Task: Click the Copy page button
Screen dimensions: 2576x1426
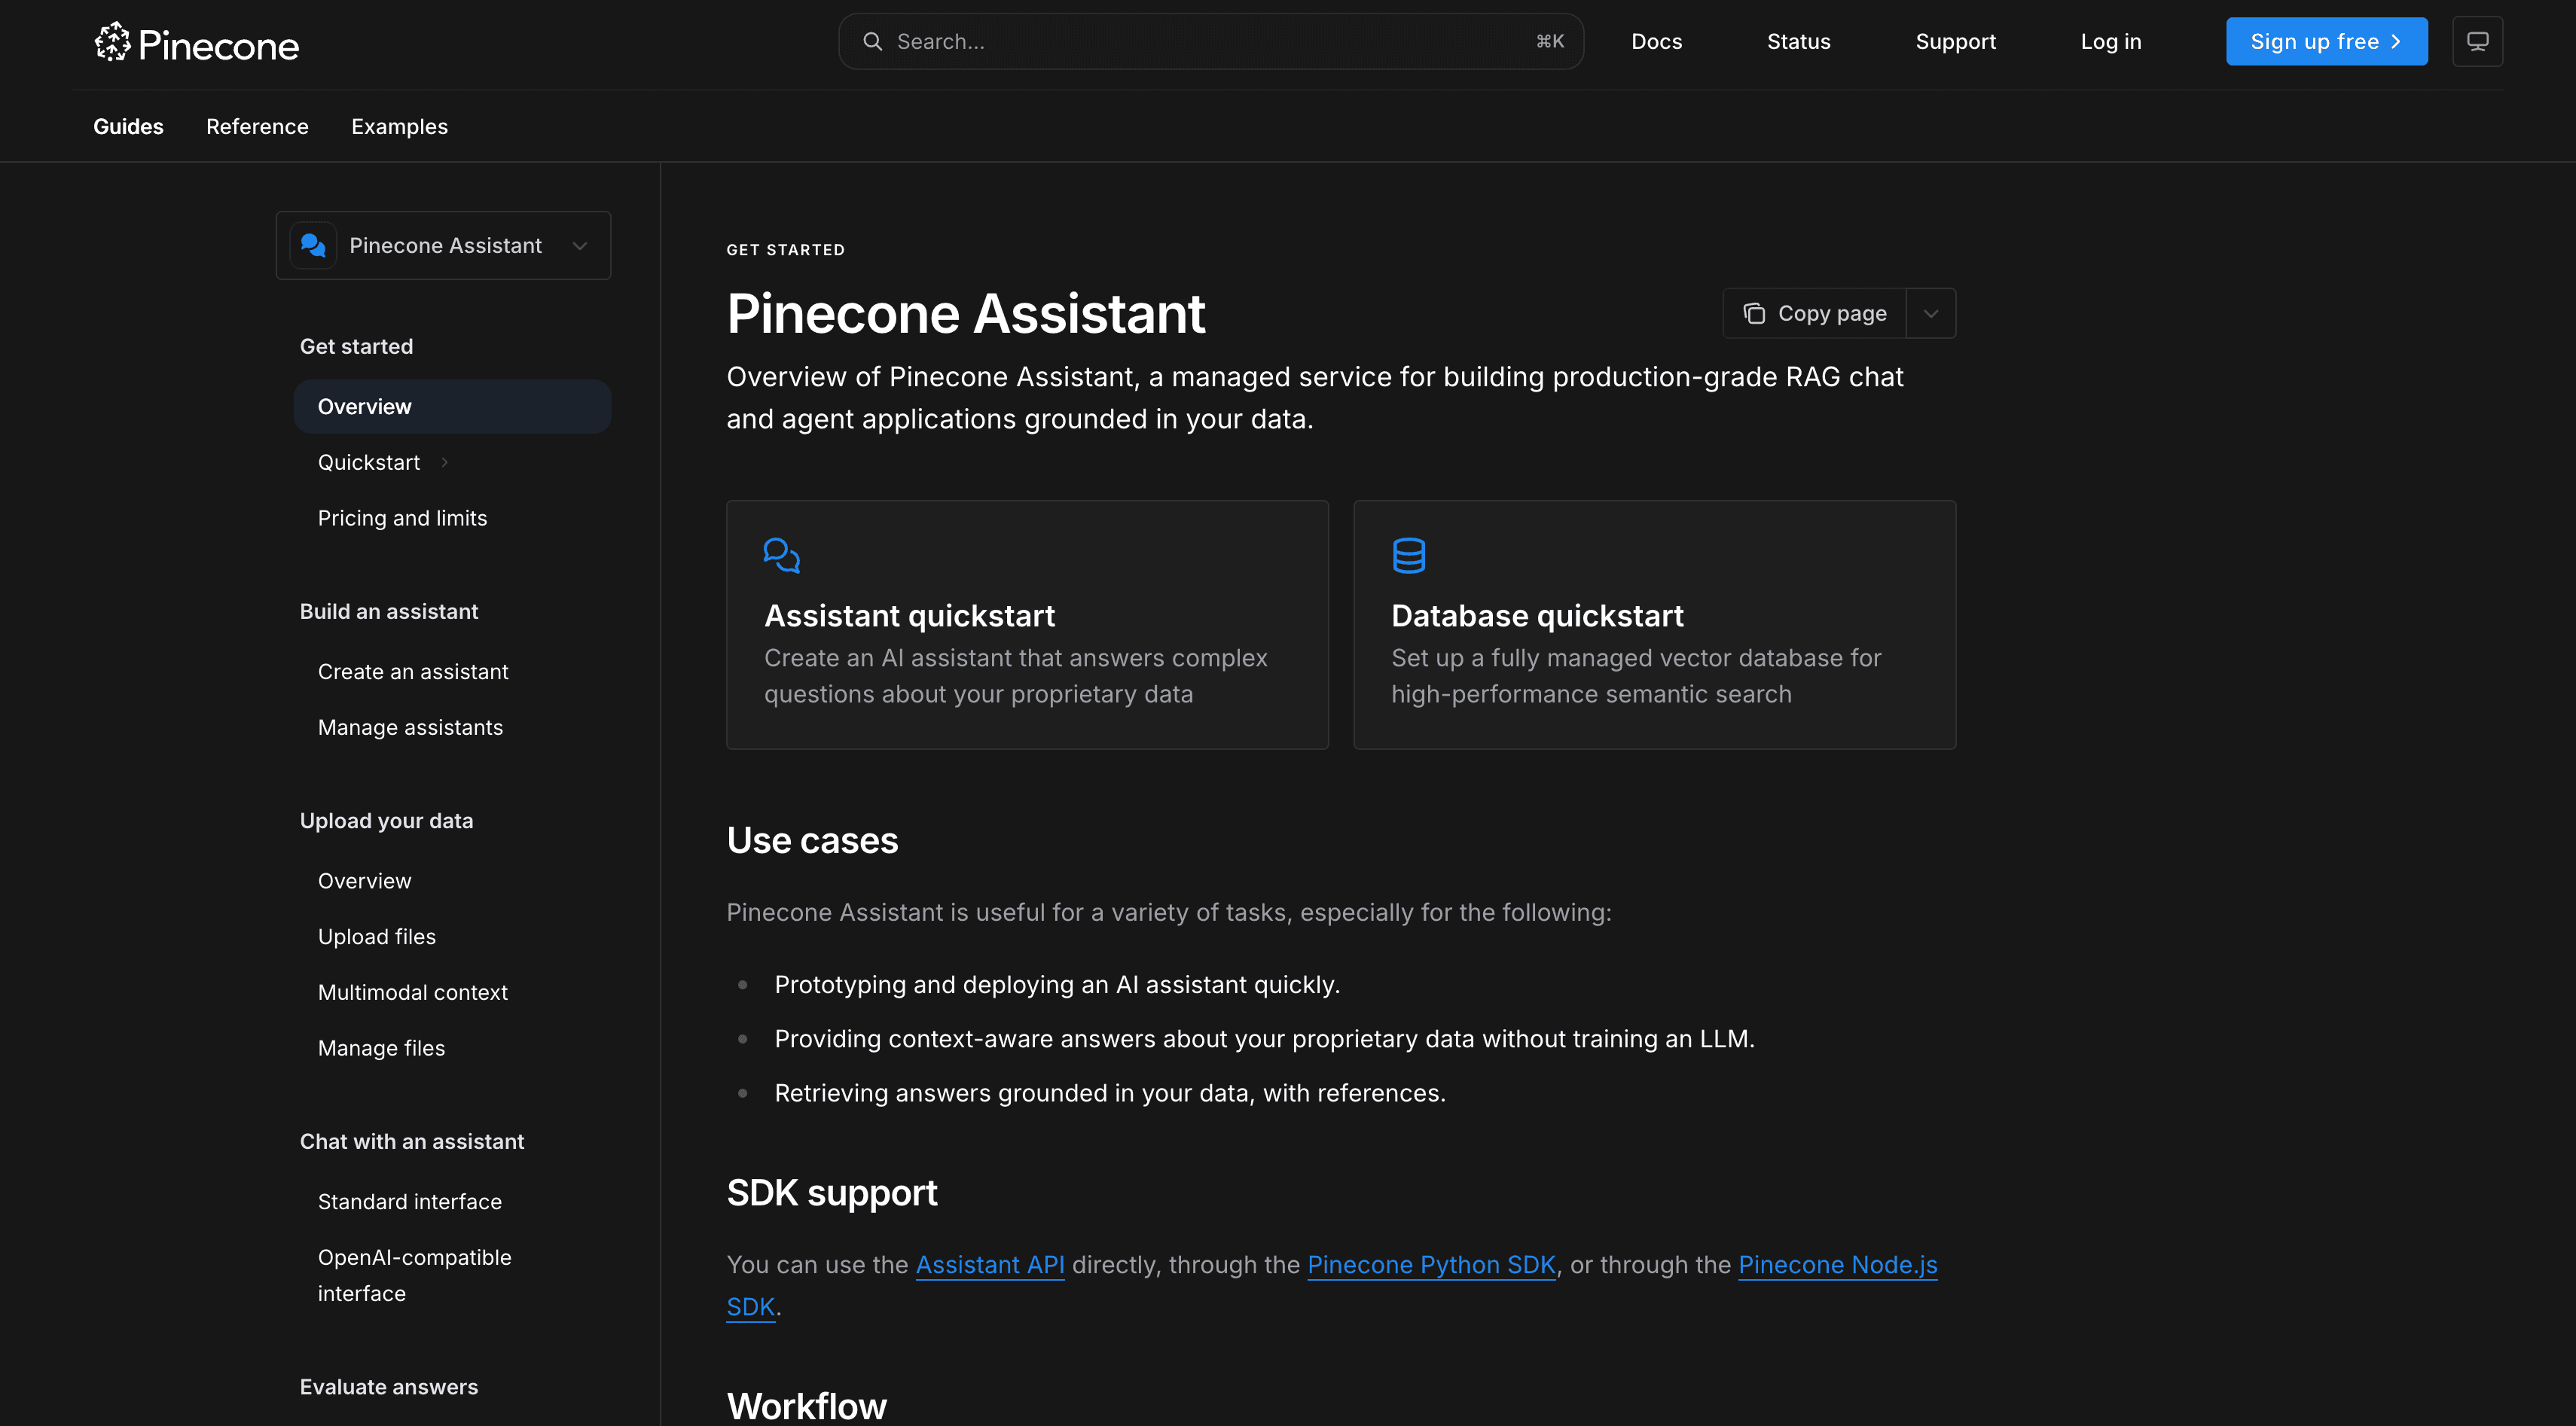Action: [x=1814, y=314]
